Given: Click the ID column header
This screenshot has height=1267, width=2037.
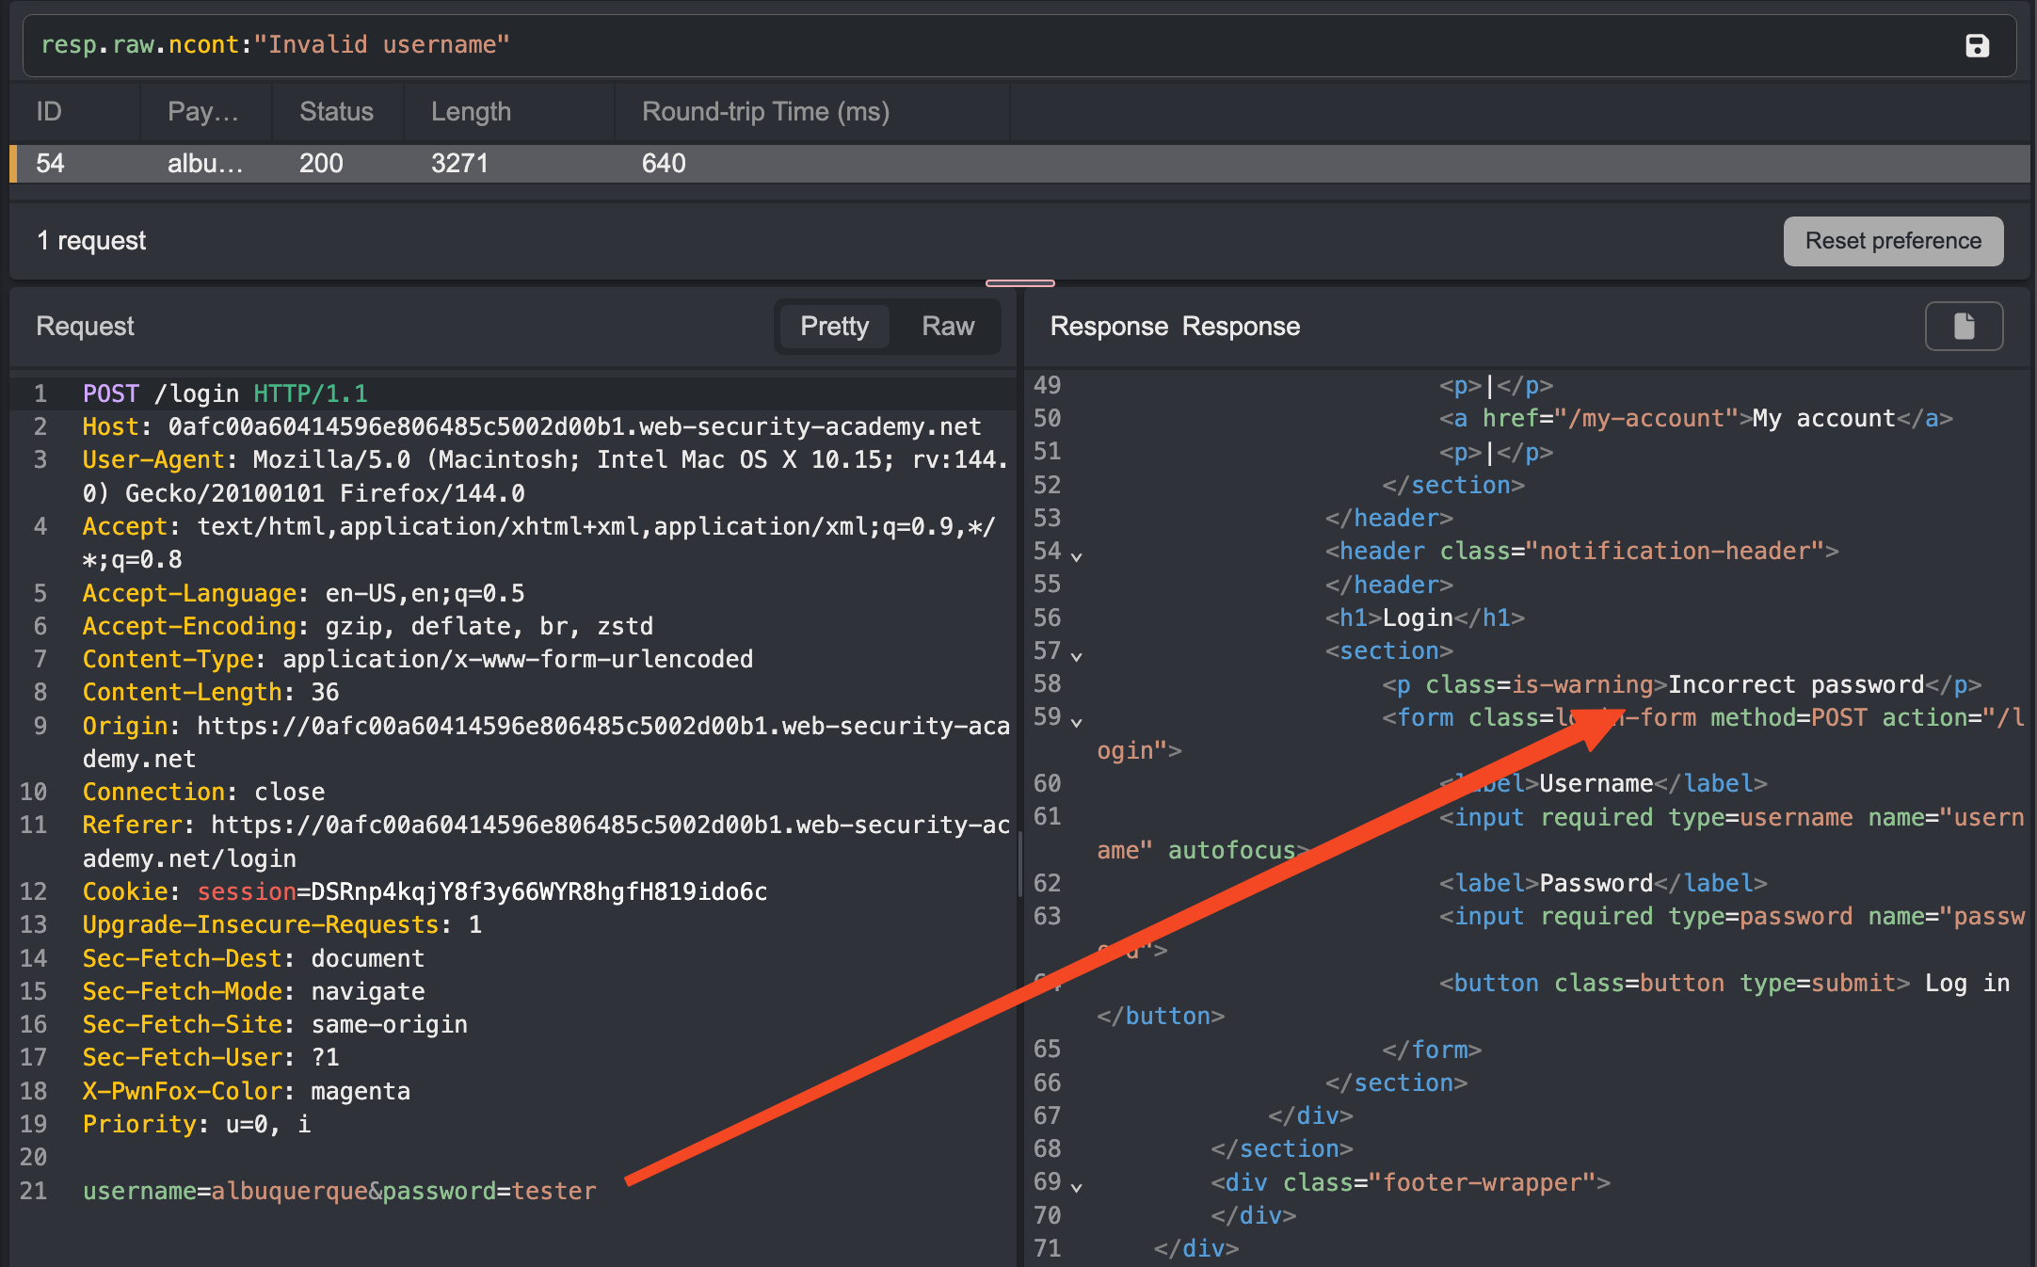Looking at the screenshot, I should 49,111.
